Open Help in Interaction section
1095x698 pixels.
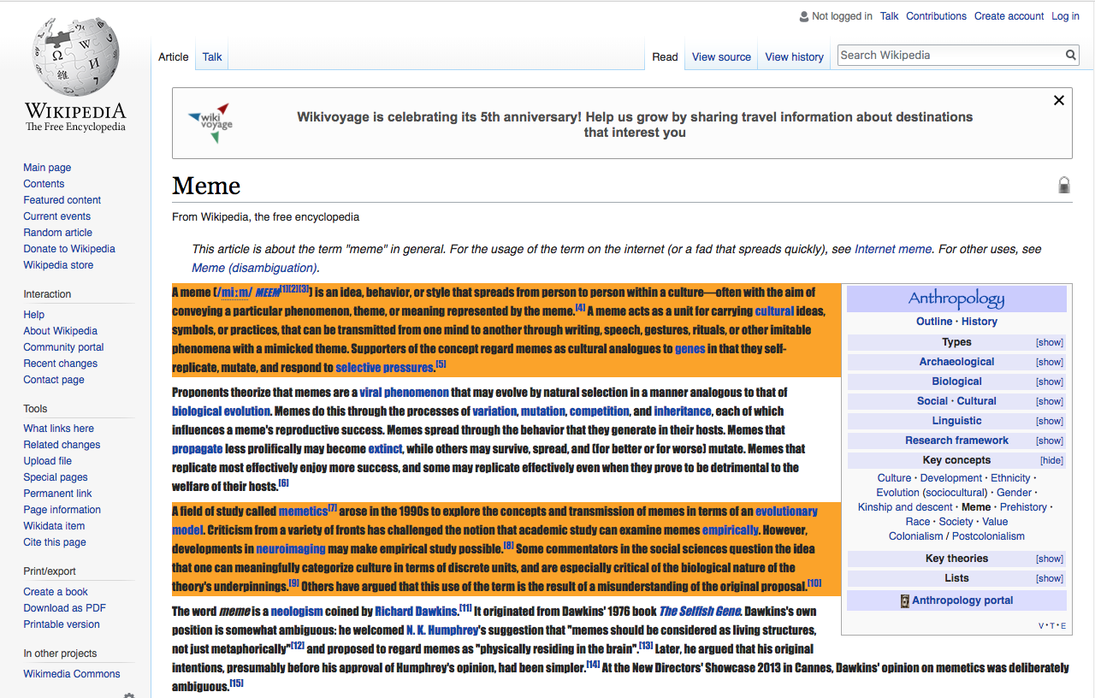point(33,315)
